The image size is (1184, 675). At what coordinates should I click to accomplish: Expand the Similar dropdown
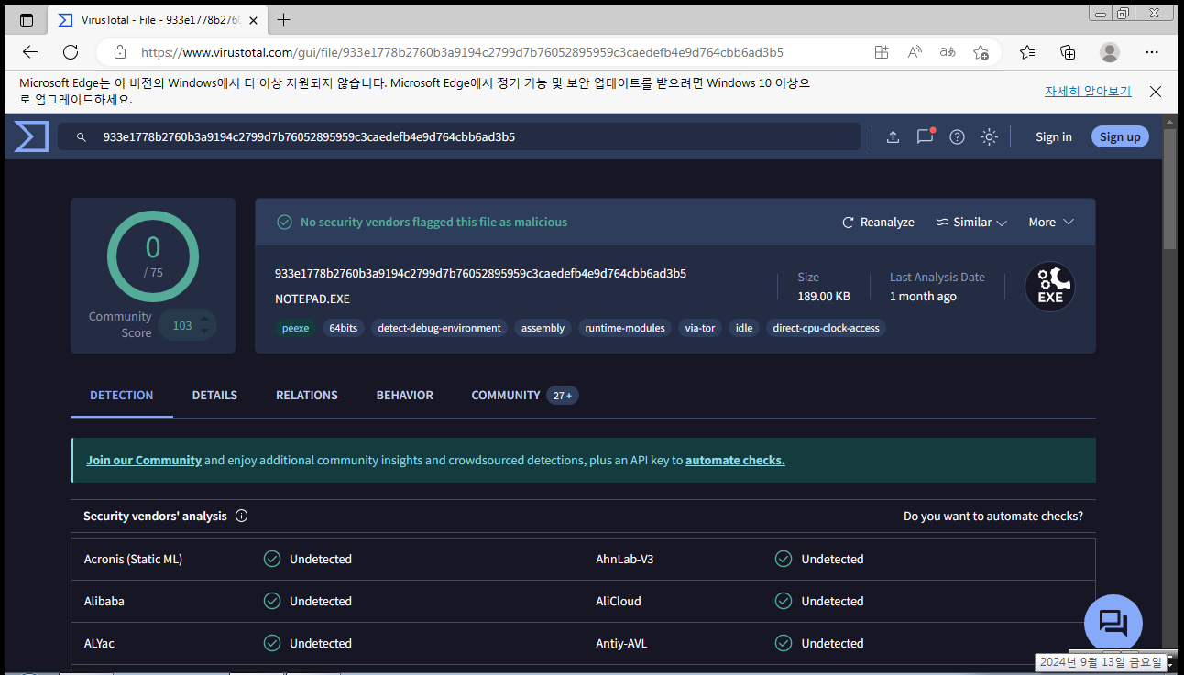971,222
